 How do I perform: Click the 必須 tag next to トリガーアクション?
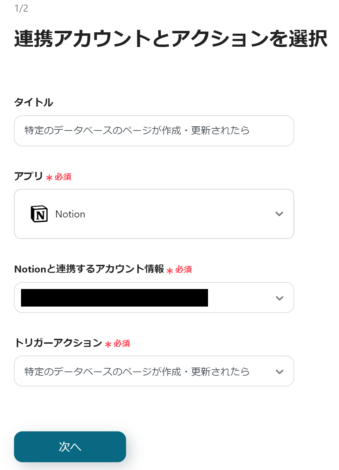coord(122,343)
